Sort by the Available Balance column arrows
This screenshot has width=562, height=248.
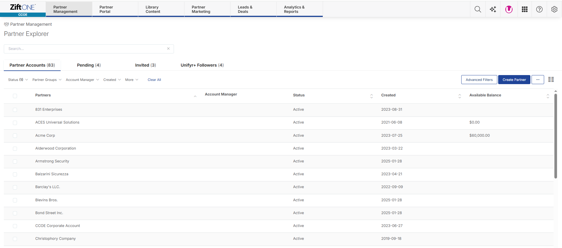(x=548, y=96)
